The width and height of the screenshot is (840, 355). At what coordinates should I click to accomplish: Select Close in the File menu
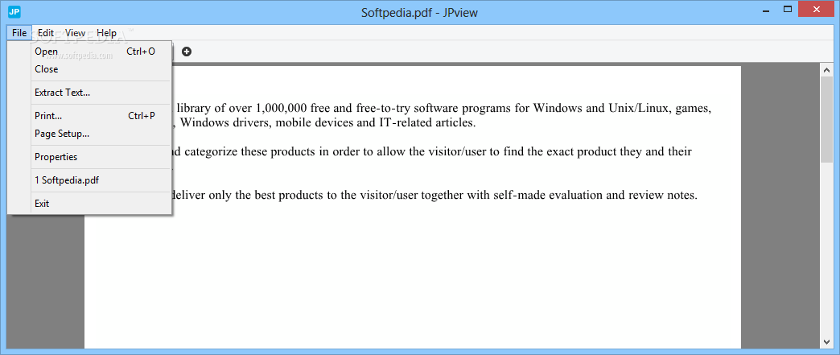pos(89,69)
